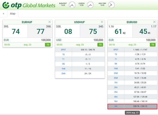Open the aug. 25 date on EURHUF
This screenshot has height=115, width=158.
(x=27, y=45)
